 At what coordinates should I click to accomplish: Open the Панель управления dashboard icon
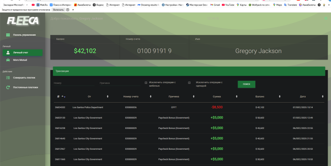point(8,35)
